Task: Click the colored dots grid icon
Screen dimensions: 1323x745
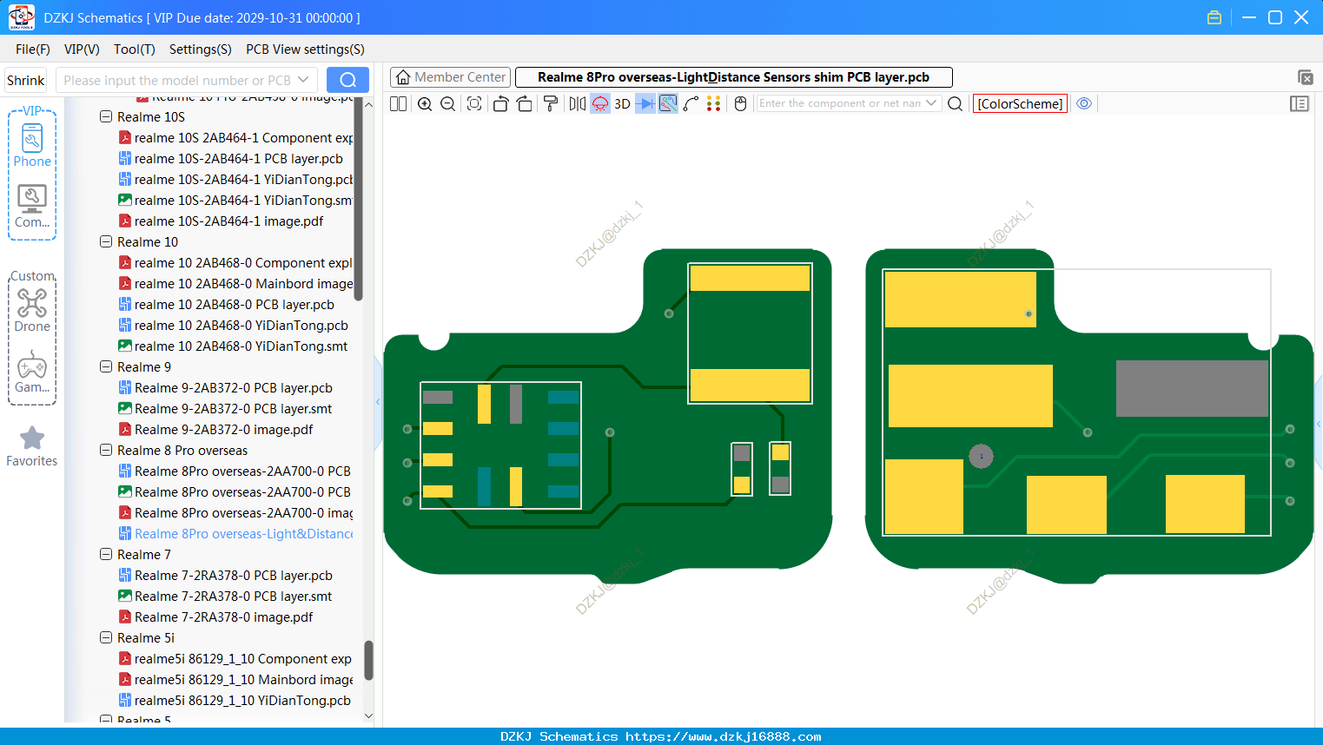Action: click(713, 103)
